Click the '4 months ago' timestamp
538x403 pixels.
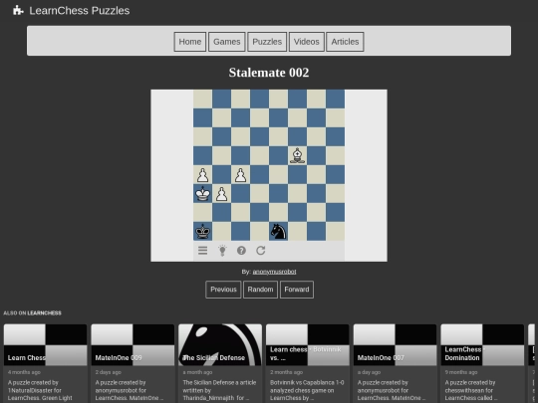(24, 372)
